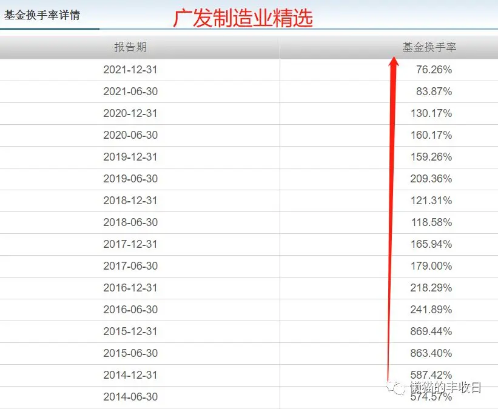Click the 863.40% turnover value
The image size is (498, 409).
431,353
